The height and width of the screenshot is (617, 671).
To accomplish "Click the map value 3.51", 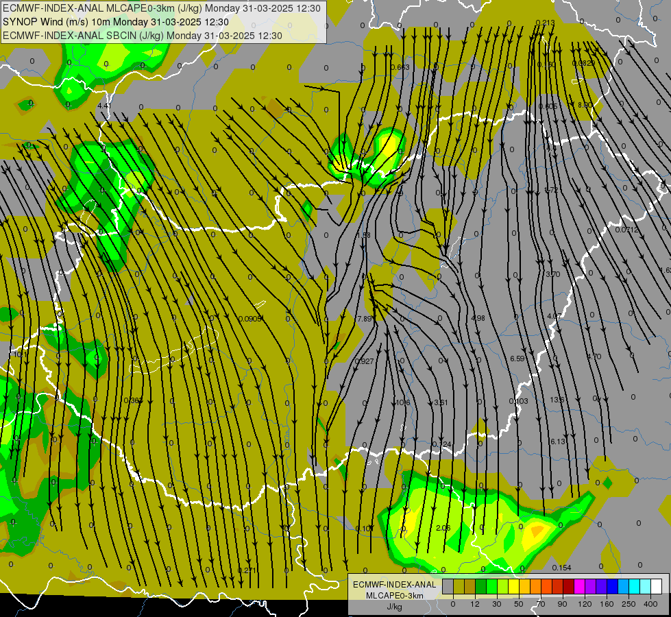I will [x=441, y=402].
